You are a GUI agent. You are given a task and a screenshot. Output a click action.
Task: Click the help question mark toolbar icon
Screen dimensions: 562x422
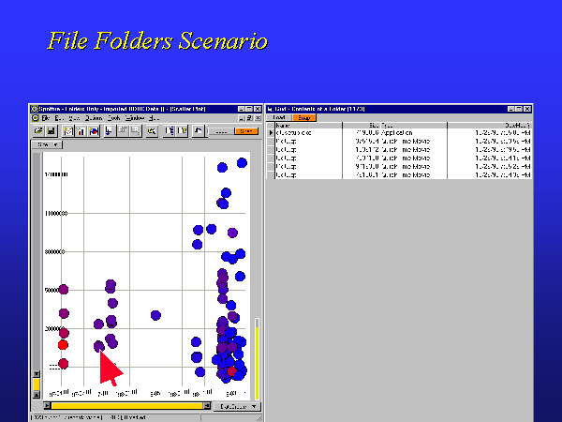184,131
